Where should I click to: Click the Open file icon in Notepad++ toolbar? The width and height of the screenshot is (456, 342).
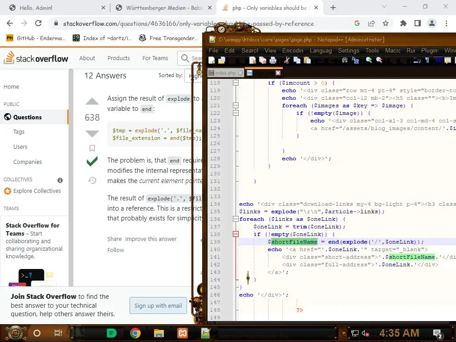[222, 60]
